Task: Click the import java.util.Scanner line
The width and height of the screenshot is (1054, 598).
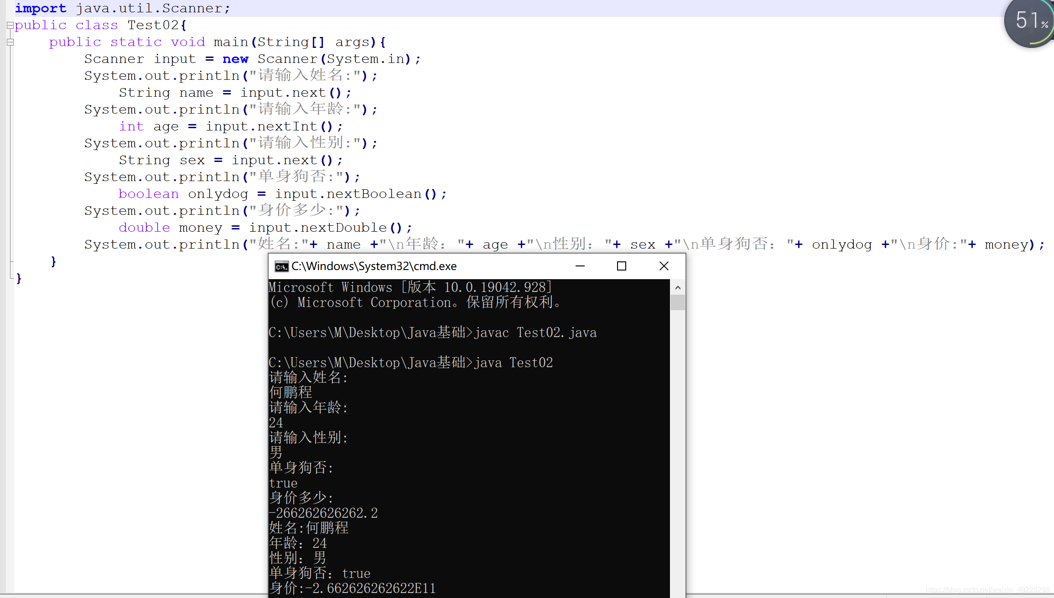Action: tap(123, 8)
